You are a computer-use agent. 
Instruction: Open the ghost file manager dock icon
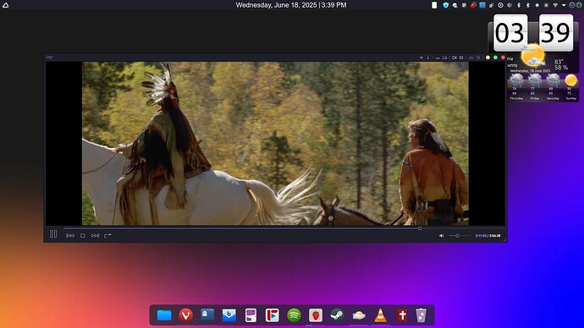pyautogui.click(x=207, y=315)
